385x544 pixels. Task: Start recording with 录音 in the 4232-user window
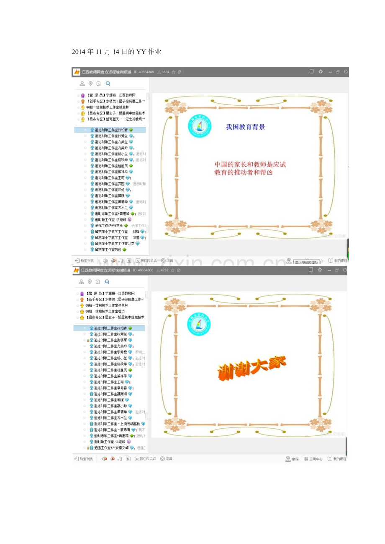point(166,459)
